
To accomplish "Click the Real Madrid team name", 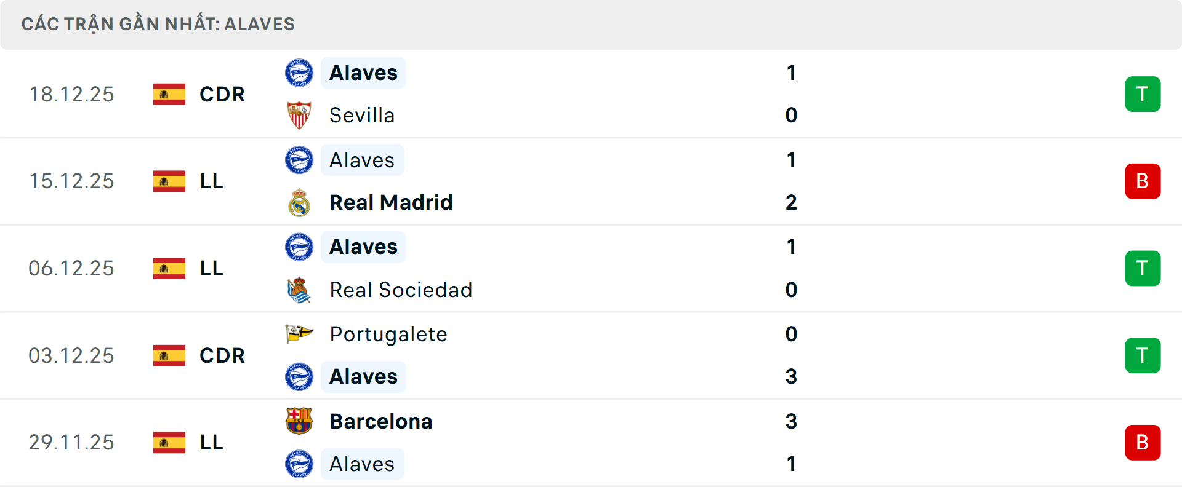I will click(x=390, y=202).
